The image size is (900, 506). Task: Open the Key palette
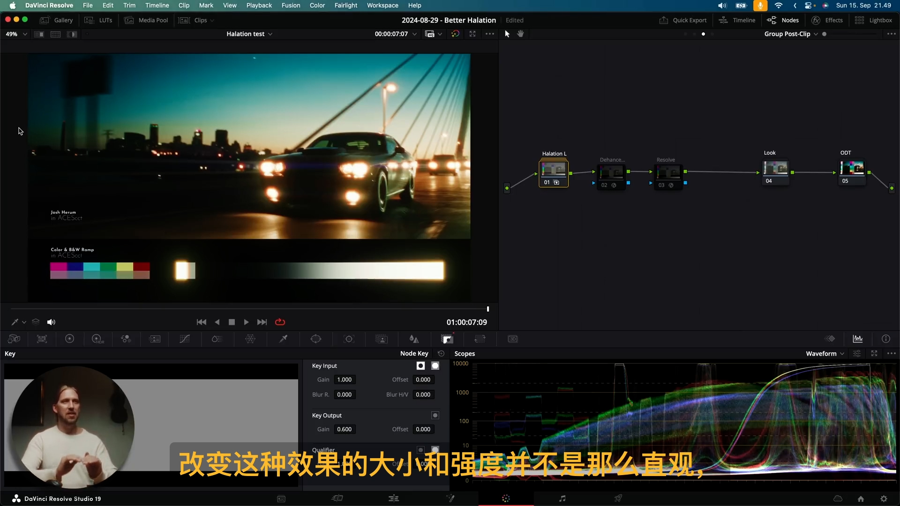coord(447,339)
